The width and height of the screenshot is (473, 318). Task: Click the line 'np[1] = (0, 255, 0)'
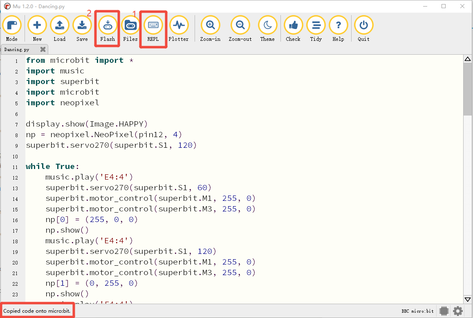(92, 283)
